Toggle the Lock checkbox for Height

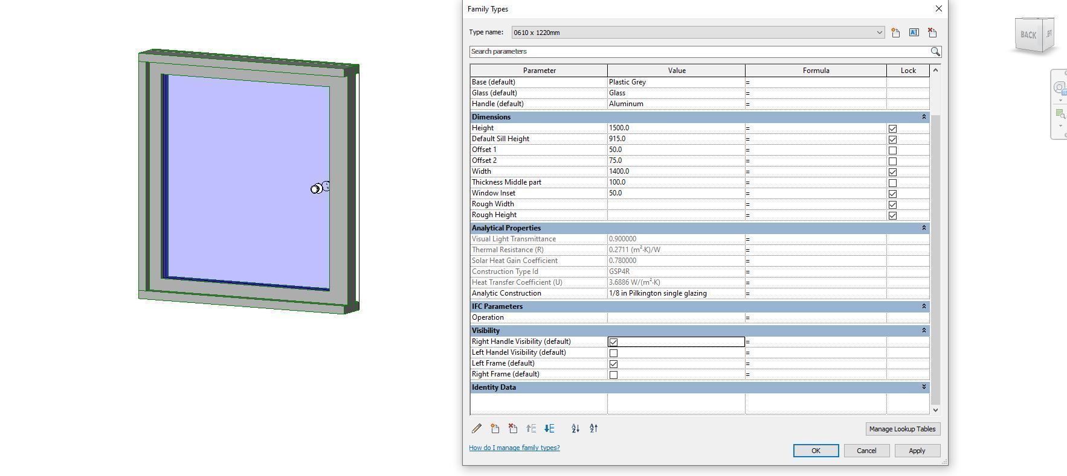tap(892, 129)
